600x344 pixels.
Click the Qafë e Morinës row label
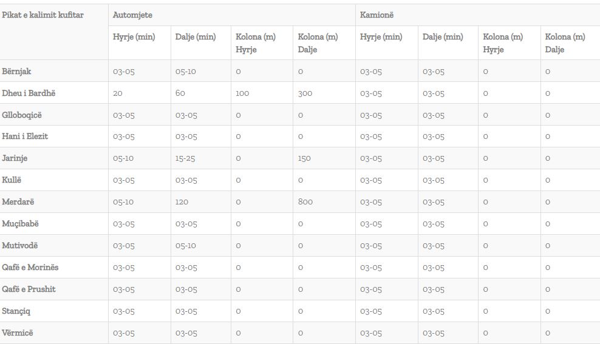coord(30,267)
